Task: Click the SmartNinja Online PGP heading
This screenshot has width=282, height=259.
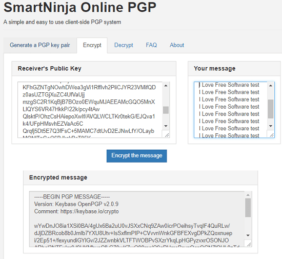Action: coord(80,7)
